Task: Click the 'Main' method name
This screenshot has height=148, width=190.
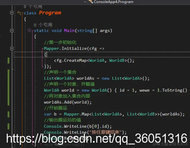Action: (x=69, y=30)
